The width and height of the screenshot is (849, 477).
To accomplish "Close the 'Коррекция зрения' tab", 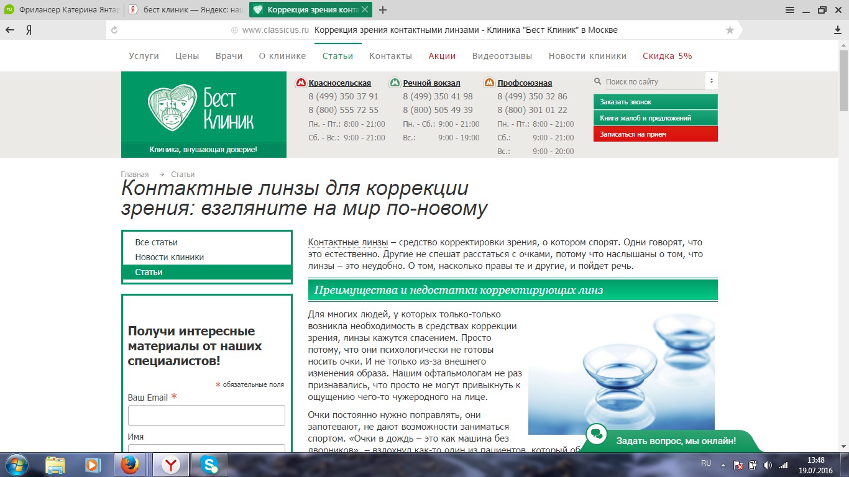I will click(364, 10).
